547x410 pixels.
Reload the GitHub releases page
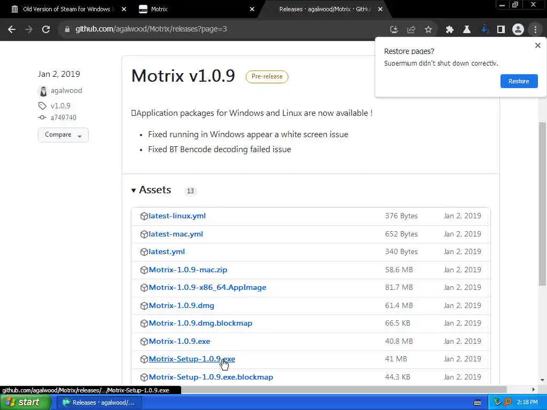coord(46,29)
